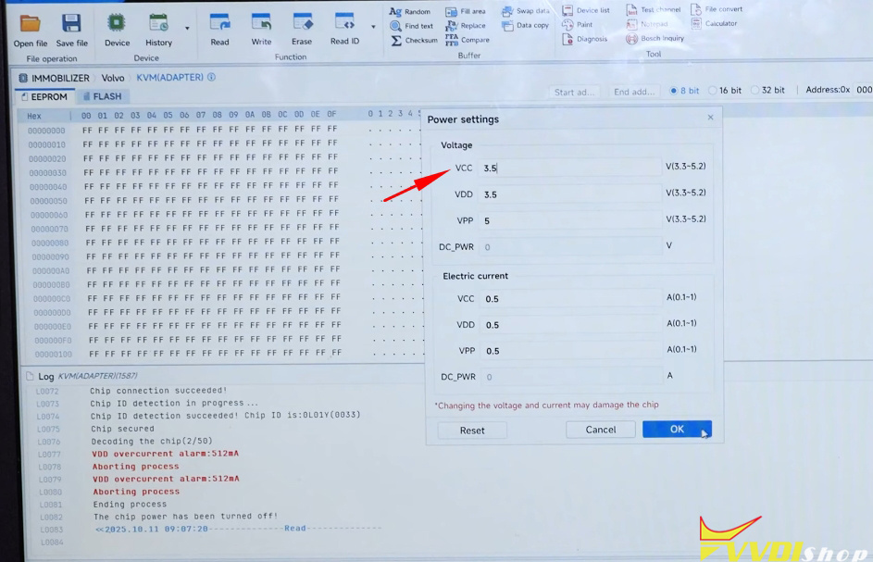Image resolution: width=873 pixels, height=562 pixels.
Task: Expand the dropdown arrow next to History
Action: [187, 28]
